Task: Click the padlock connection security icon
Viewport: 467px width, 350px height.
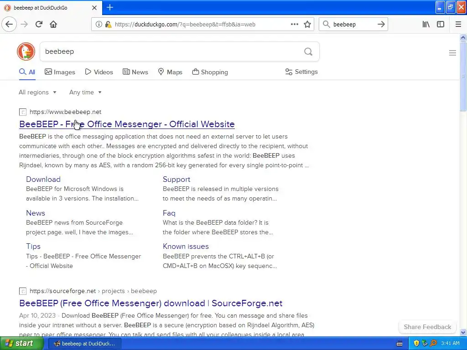Action: [108, 25]
